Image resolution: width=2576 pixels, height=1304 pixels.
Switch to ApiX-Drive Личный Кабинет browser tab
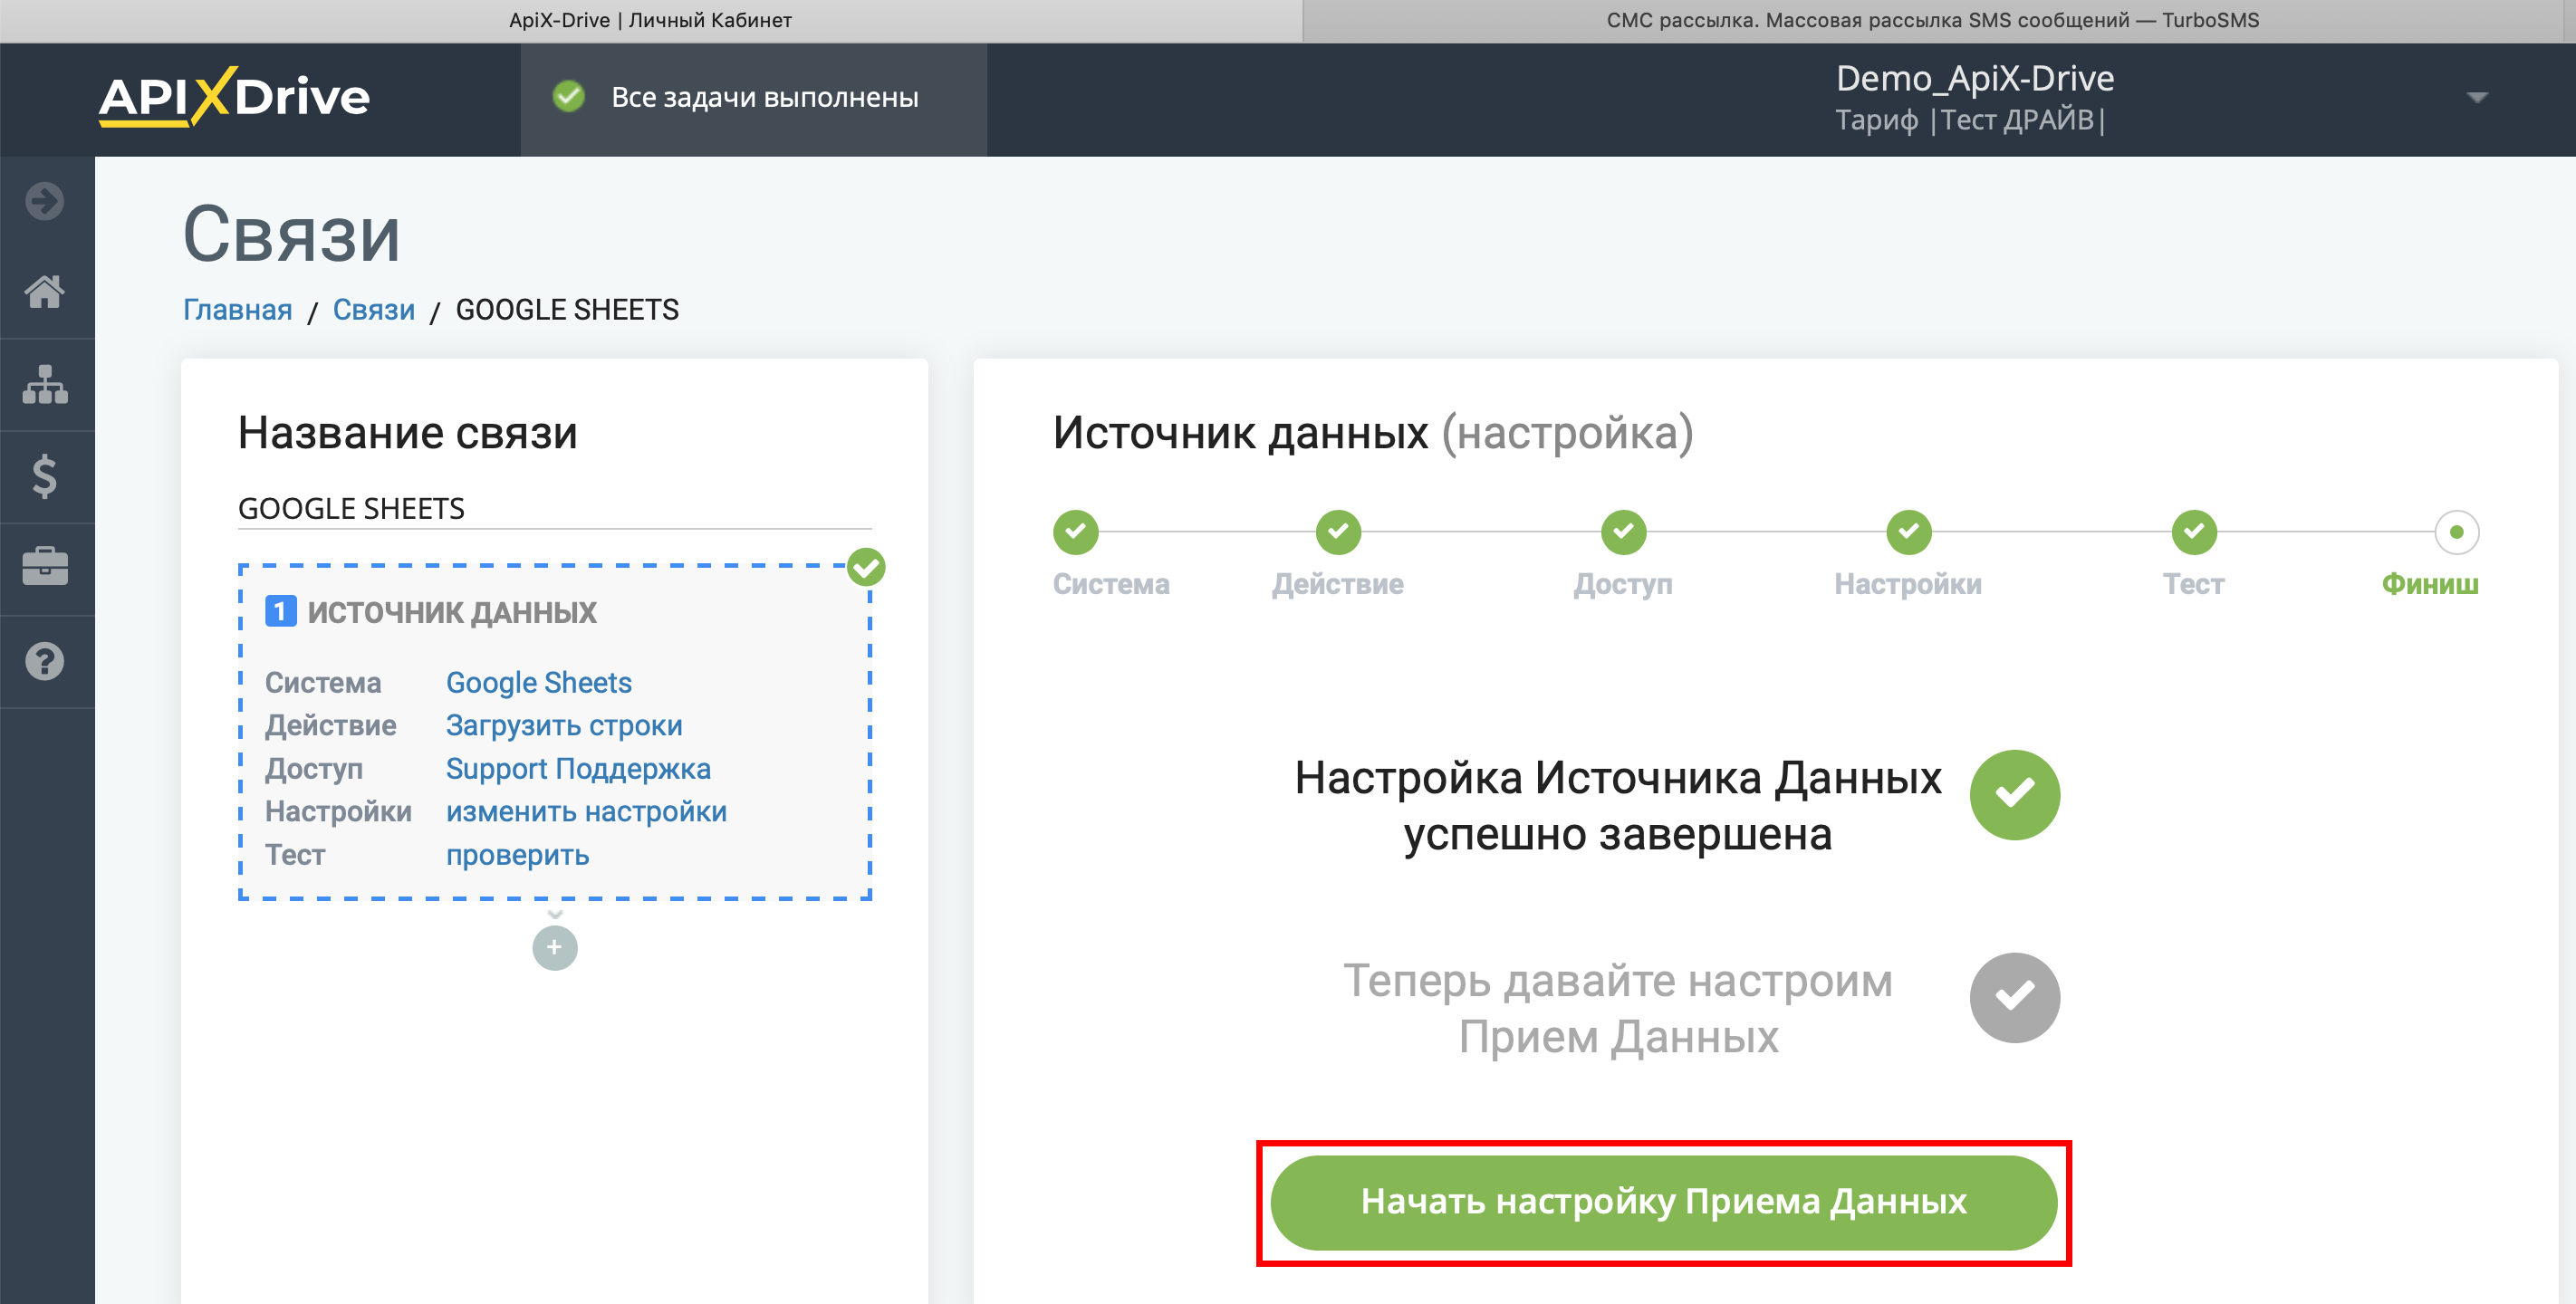point(650,20)
